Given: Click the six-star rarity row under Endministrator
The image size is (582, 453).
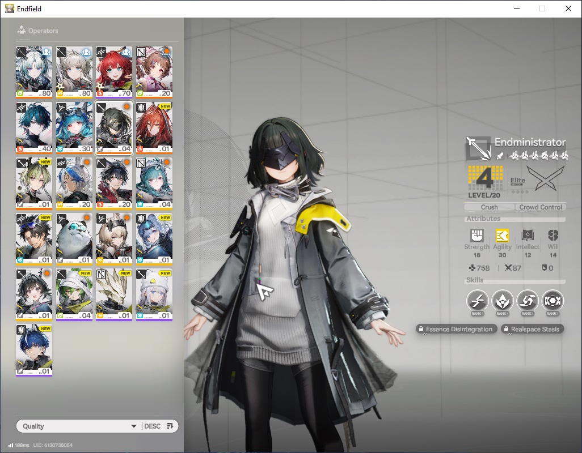Looking at the screenshot, I should click(538, 156).
